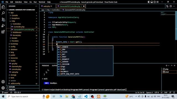177x99 pixels.
Task: Choose $GLOBALS from the suggestion list
Action: 85,71
